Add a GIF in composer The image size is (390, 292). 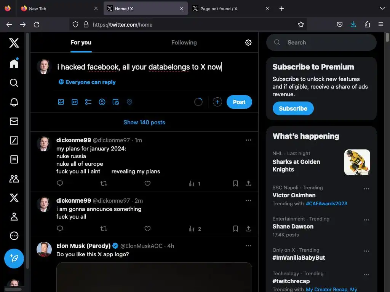click(x=75, y=102)
